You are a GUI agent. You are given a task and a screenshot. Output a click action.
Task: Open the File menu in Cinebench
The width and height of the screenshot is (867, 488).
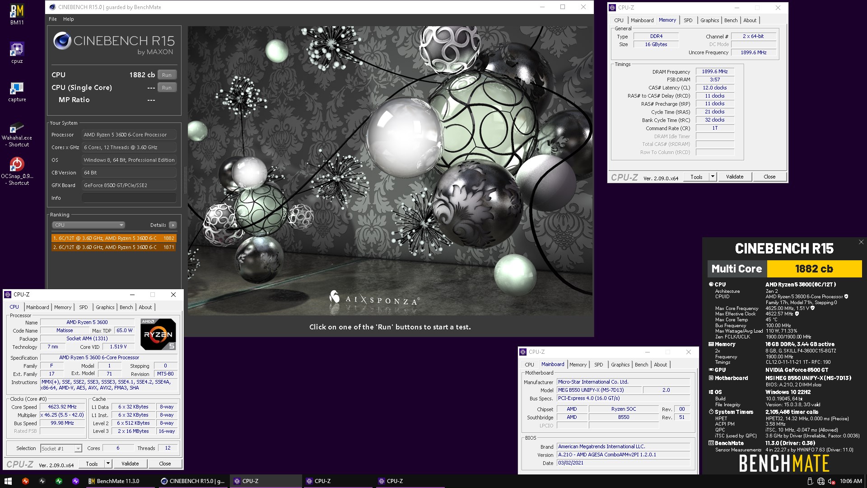[x=53, y=19]
